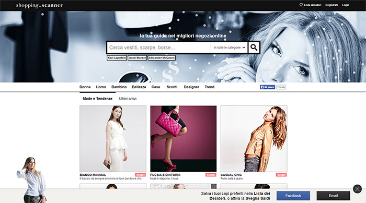This screenshot has width=366, height=203.
Task: Open the Trend menu item
Action: [210, 87]
